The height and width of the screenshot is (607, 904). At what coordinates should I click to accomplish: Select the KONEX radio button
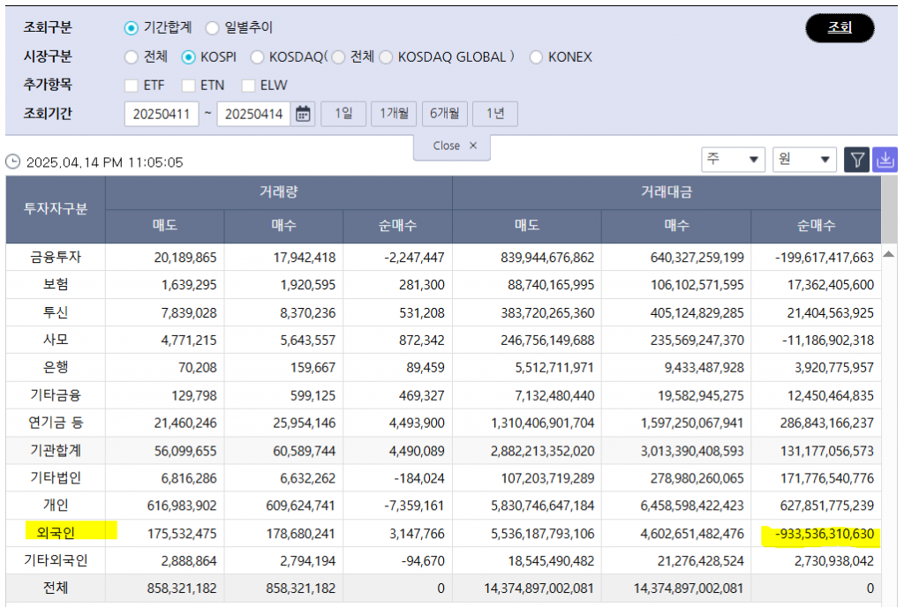(x=537, y=57)
